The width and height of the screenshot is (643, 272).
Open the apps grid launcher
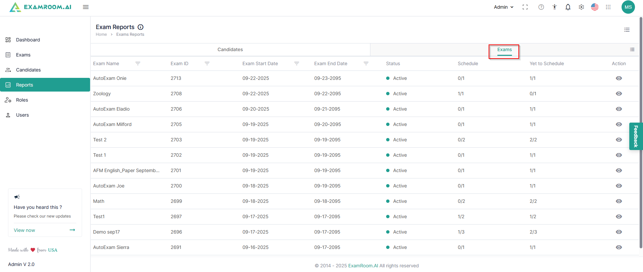point(608,7)
